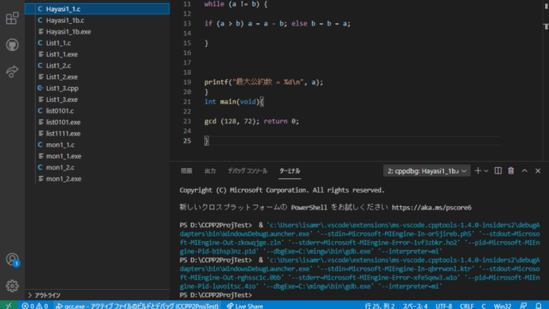Change encoding via UTF-8 status item

pos(444,306)
